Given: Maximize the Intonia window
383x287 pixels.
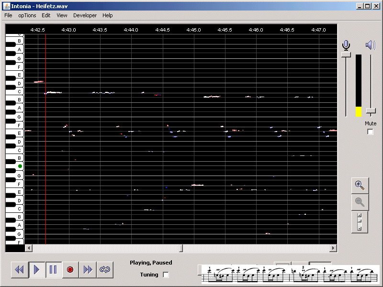Looking at the screenshot, I should tap(367, 6).
